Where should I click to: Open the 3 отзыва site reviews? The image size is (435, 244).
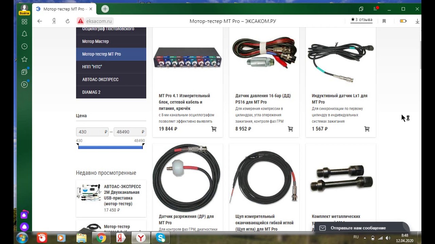tap(362, 20)
